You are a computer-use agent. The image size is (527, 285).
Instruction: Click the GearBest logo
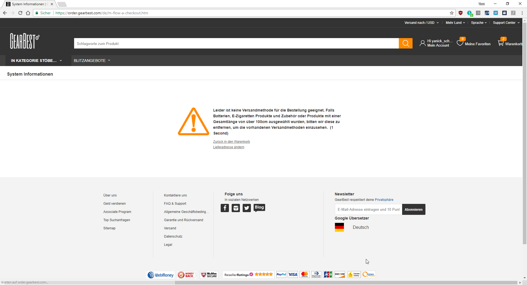click(x=24, y=41)
